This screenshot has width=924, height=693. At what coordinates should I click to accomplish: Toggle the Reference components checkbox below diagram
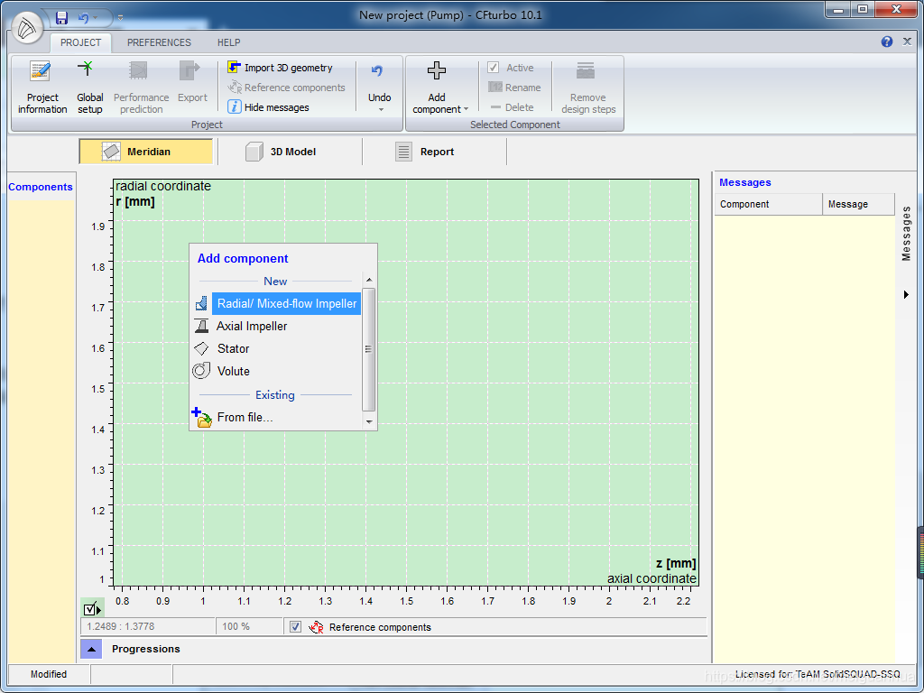(x=296, y=627)
